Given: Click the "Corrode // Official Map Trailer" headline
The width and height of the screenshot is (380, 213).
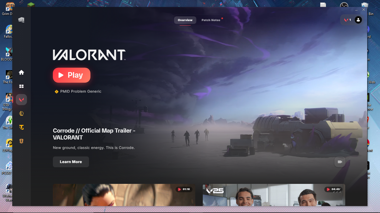Looking at the screenshot, I should click(x=94, y=134).
